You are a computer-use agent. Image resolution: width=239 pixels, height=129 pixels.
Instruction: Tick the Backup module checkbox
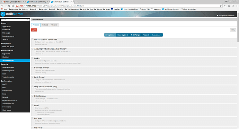tap(33, 58)
